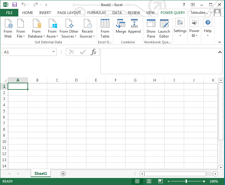Click the user account picture
The height and width of the screenshot is (185, 225).
pyautogui.click(x=217, y=13)
